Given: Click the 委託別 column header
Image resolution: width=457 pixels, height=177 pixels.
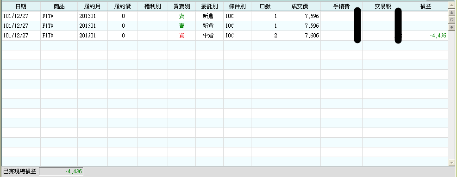Looking at the screenshot, I should pyautogui.click(x=209, y=6).
